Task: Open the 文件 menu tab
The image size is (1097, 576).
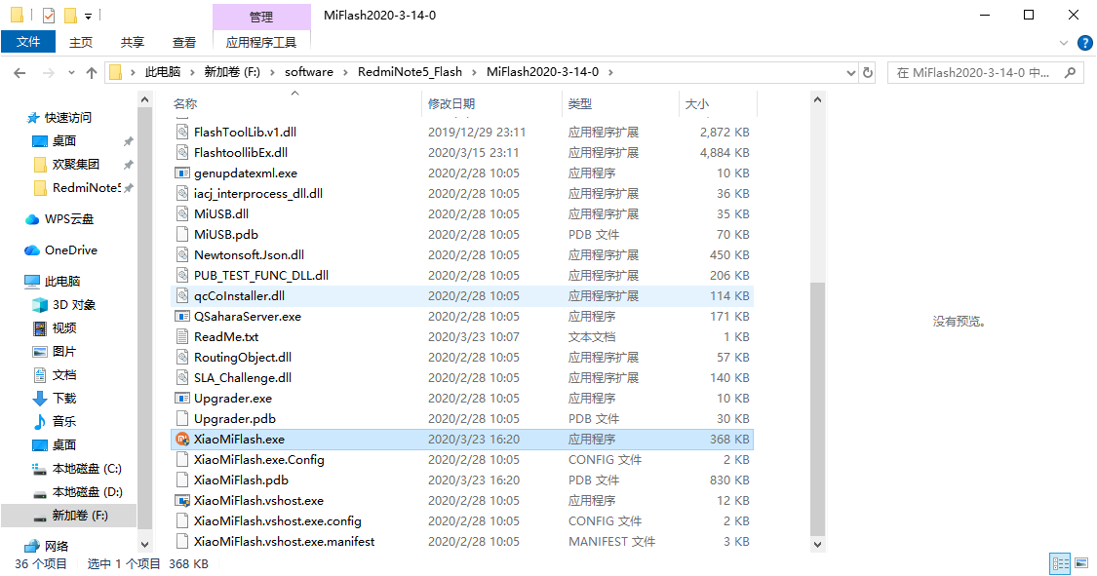Action: tap(28, 42)
